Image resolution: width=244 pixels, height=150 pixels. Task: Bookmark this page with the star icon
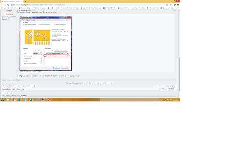167,5
